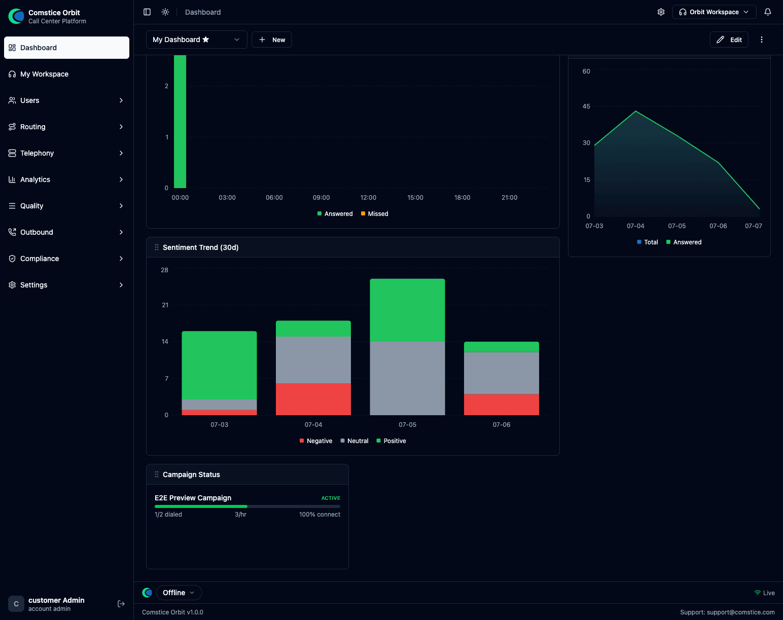Open the My Dashboard selector
Viewport: 783px width, 620px height.
pos(196,40)
